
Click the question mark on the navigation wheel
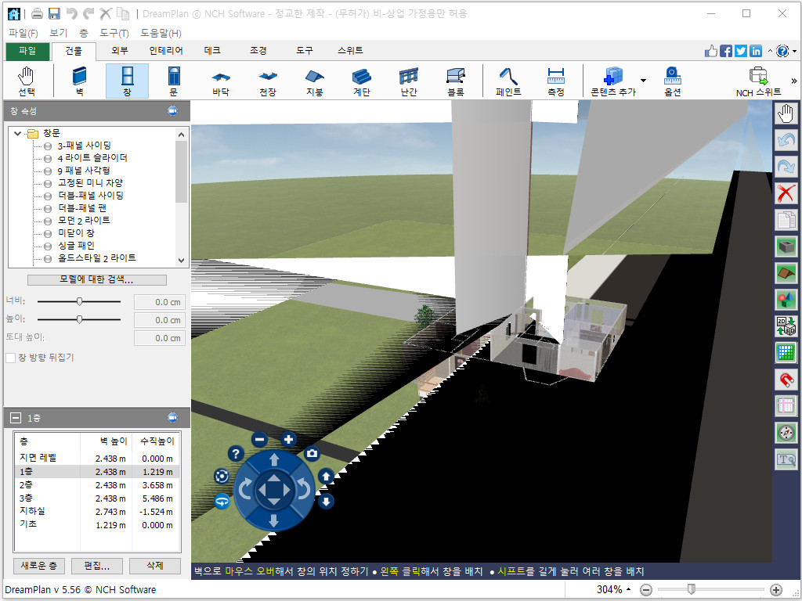coord(235,453)
